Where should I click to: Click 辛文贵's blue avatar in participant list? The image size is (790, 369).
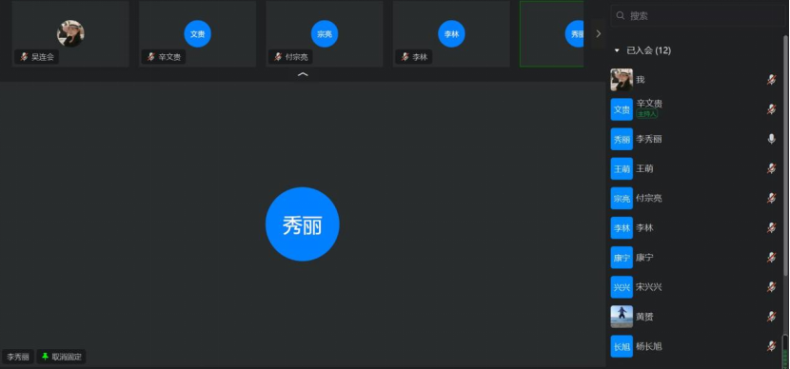622,109
